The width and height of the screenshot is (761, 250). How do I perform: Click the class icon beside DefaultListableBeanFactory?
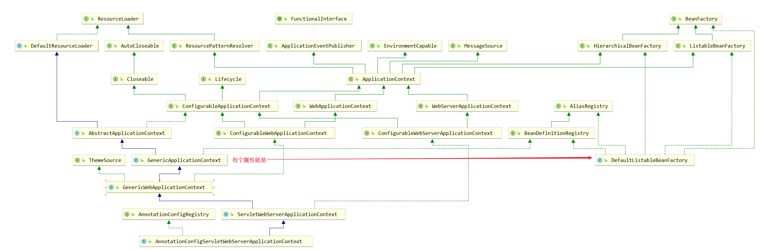[600, 160]
